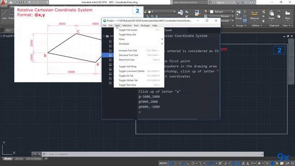Switch to the Start drawing tab

(x=8, y=30)
